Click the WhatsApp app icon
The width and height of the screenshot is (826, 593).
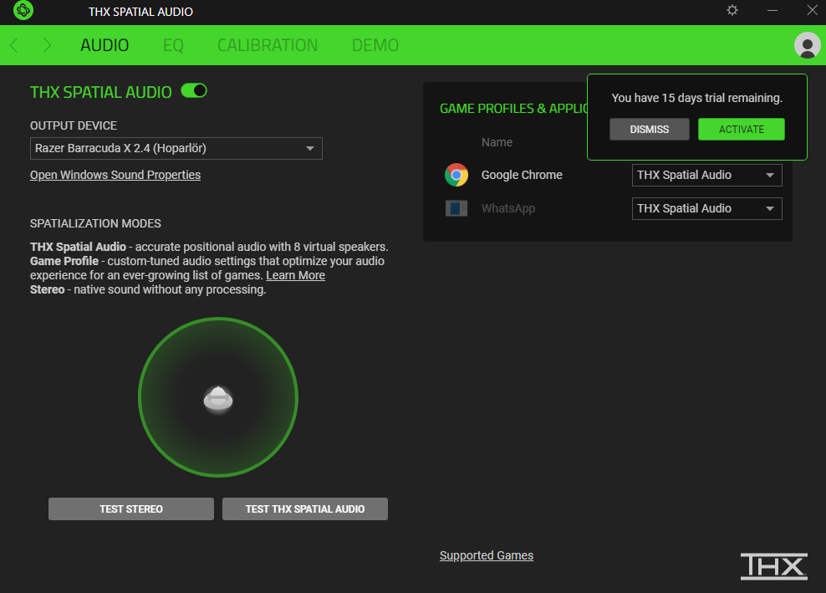point(456,208)
